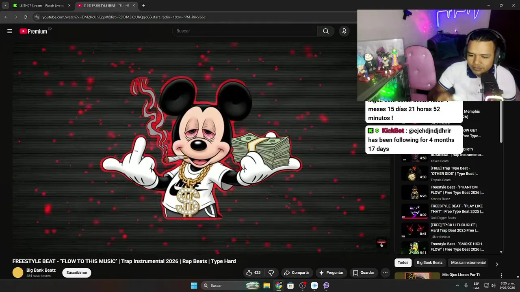Image resolution: width=520 pixels, height=292 pixels.
Task: Close the LEITH07 Stream tab
Action: click(69, 6)
